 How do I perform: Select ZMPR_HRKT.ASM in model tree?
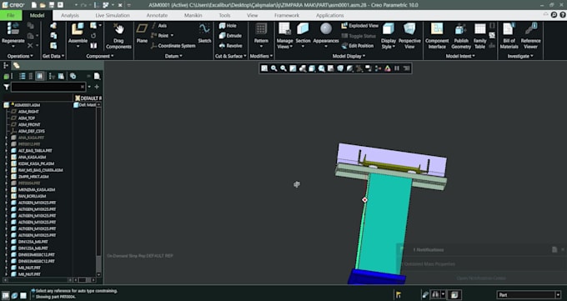(x=33, y=177)
